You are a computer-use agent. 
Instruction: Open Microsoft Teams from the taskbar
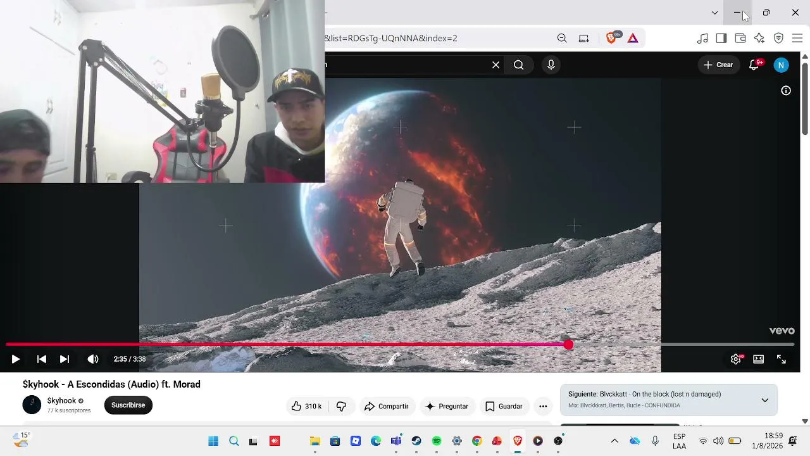(x=396, y=441)
